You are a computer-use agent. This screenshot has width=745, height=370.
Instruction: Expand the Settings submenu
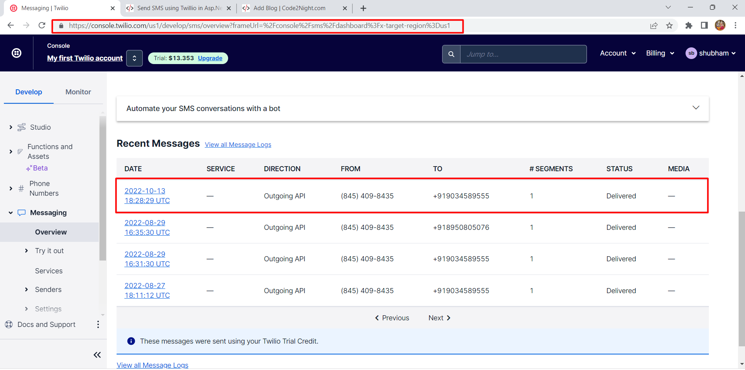coord(26,309)
